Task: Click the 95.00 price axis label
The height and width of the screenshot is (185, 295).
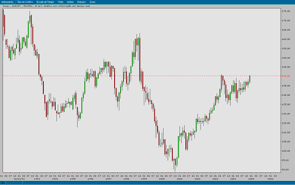Action: [286, 160]
